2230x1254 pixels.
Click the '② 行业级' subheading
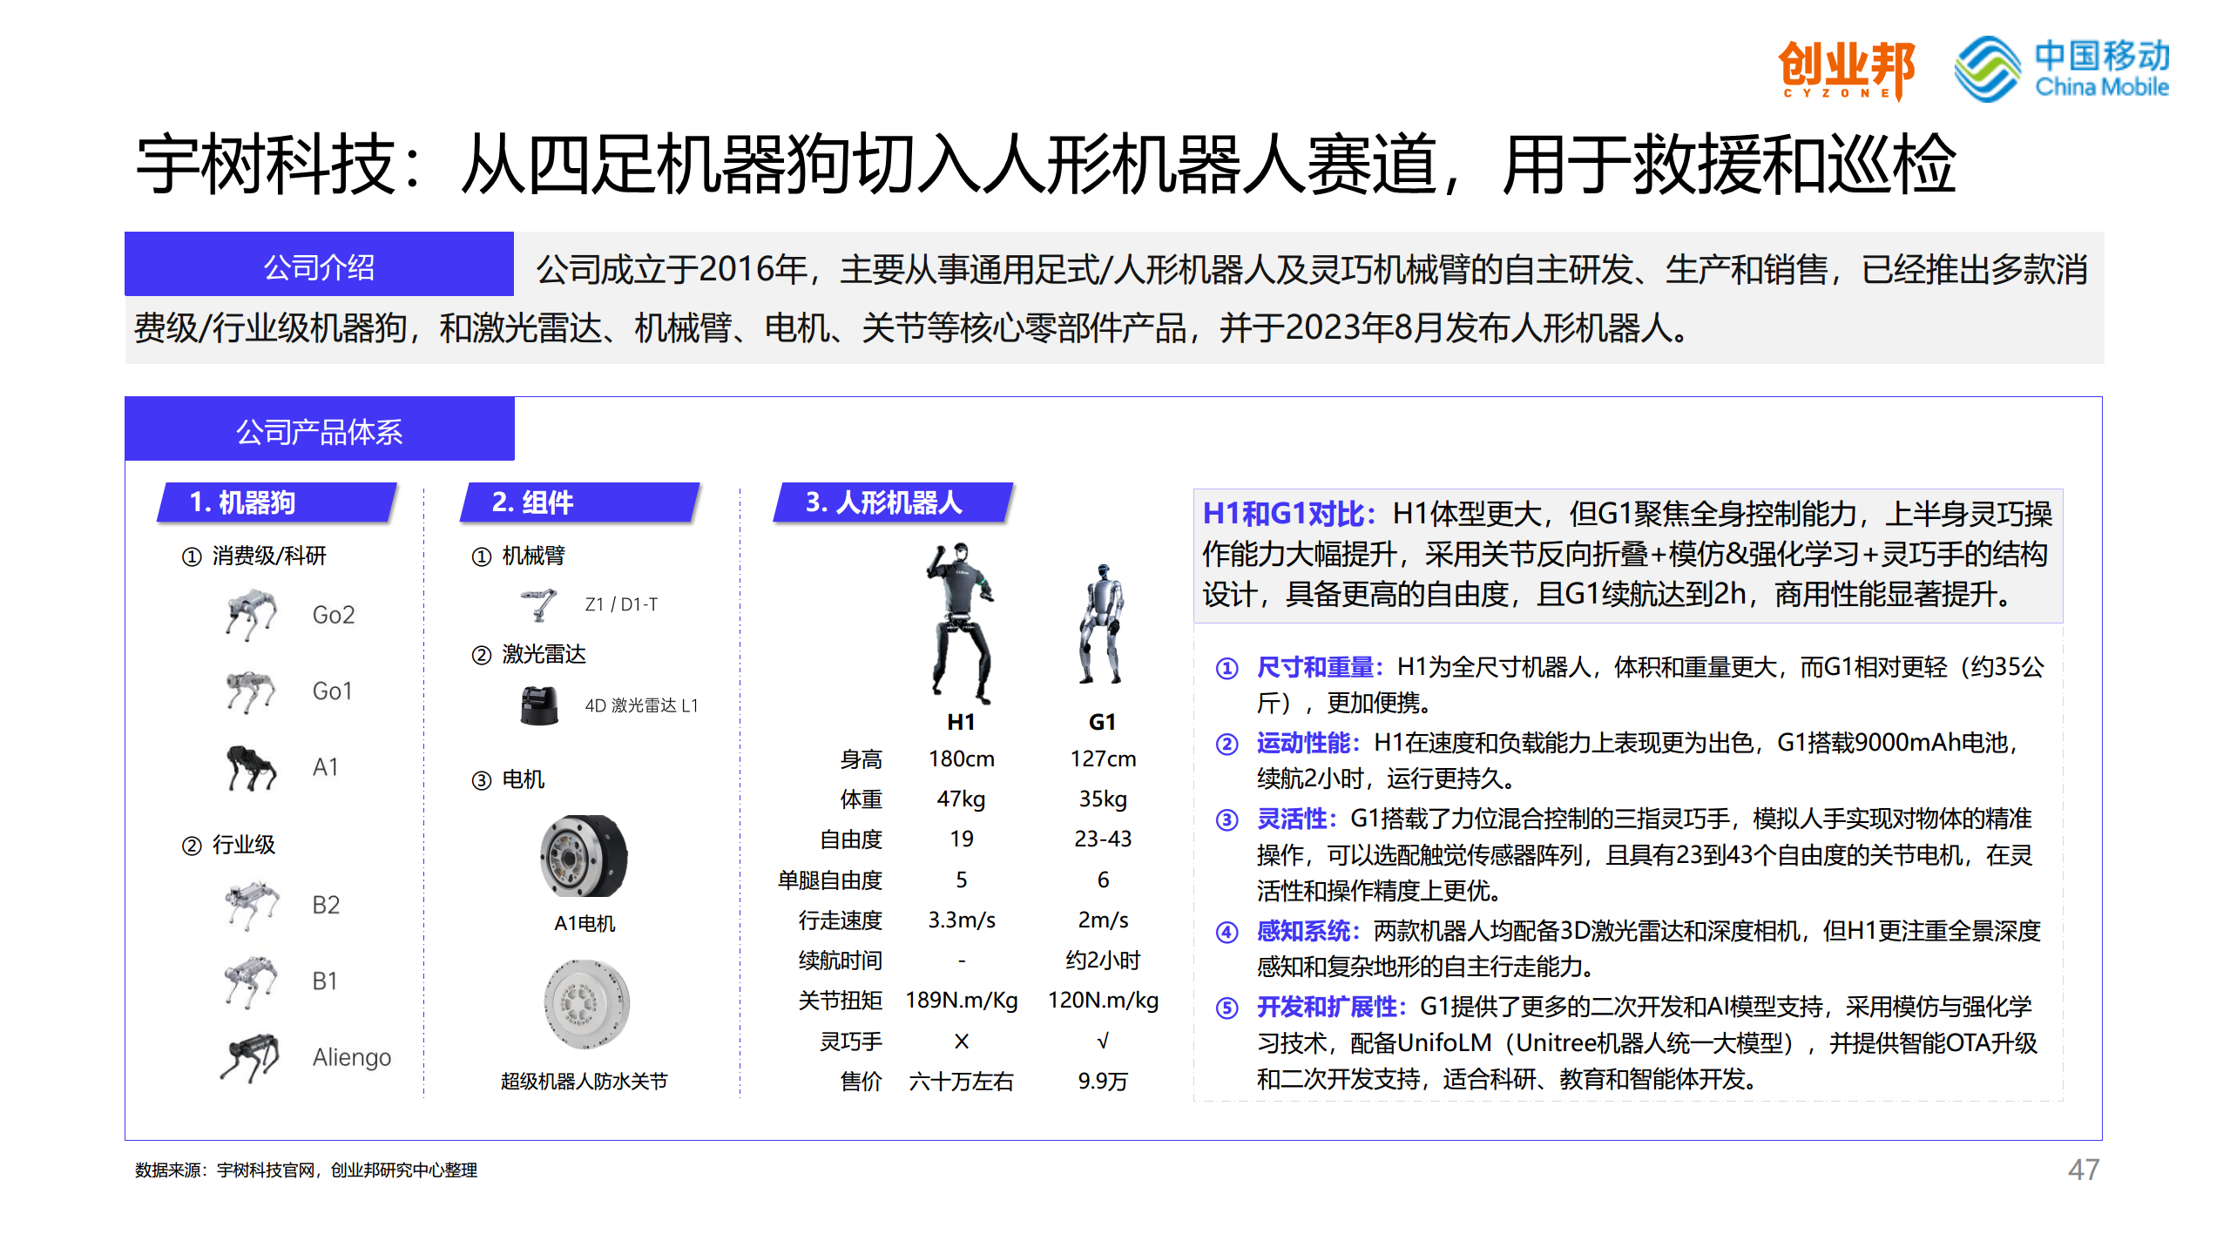point(228,845)
